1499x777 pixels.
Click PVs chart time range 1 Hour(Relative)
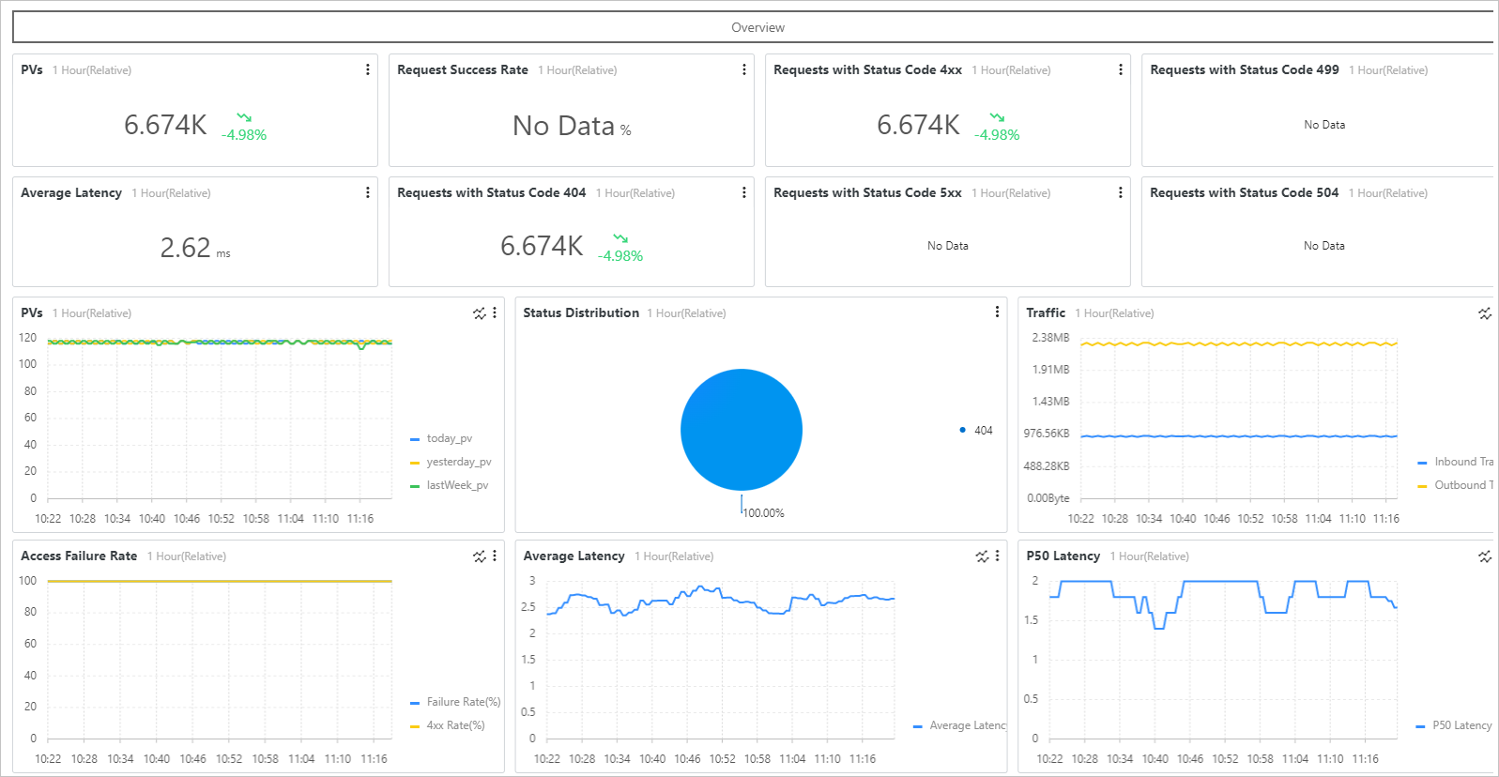(92, 313)
